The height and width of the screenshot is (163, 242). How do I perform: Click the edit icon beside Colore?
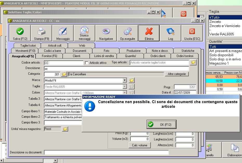tap(132, 92)
